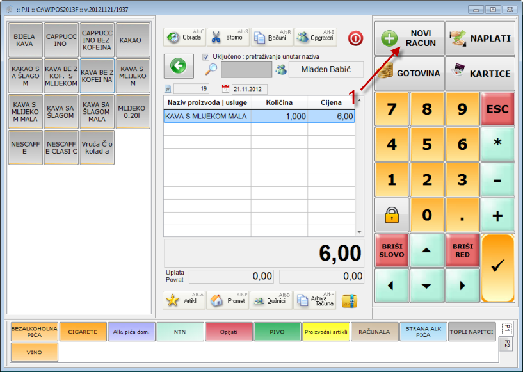Click the zip archive icon
523x372 pixels.
tap(349, 300)
